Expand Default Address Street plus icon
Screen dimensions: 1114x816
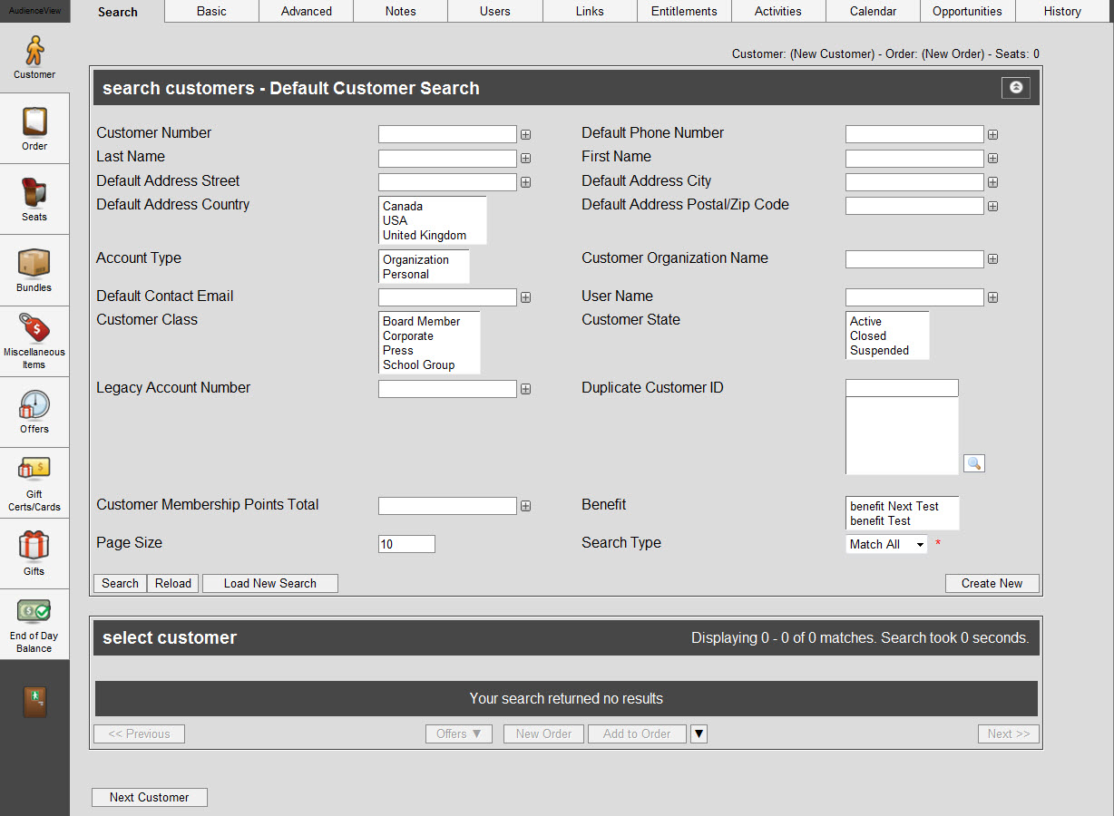click(525, 182)
